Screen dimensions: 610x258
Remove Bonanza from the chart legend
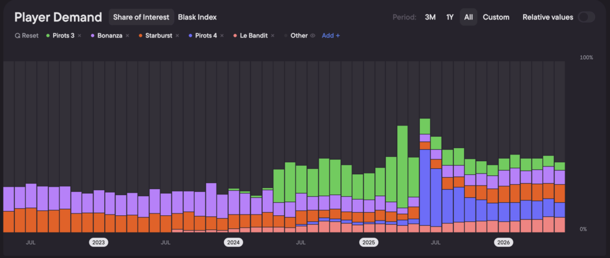[127, 36]
